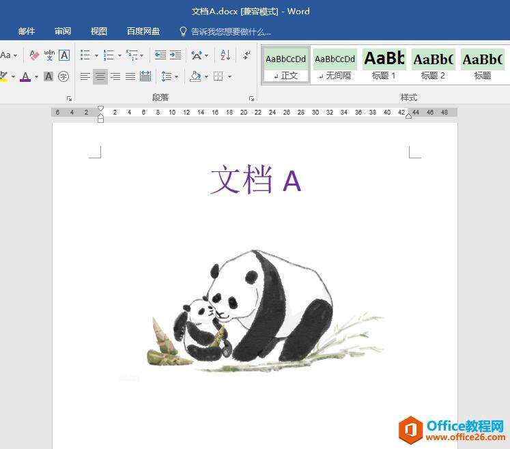Image resolution: width=510 pixels, height=449 pixels.
Task: Open the 邮件 ribbon tab
Action: (27, 31)
